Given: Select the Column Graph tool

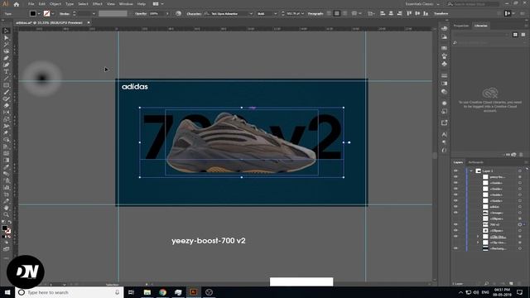Looking at the screenshot, I should 6,188.
